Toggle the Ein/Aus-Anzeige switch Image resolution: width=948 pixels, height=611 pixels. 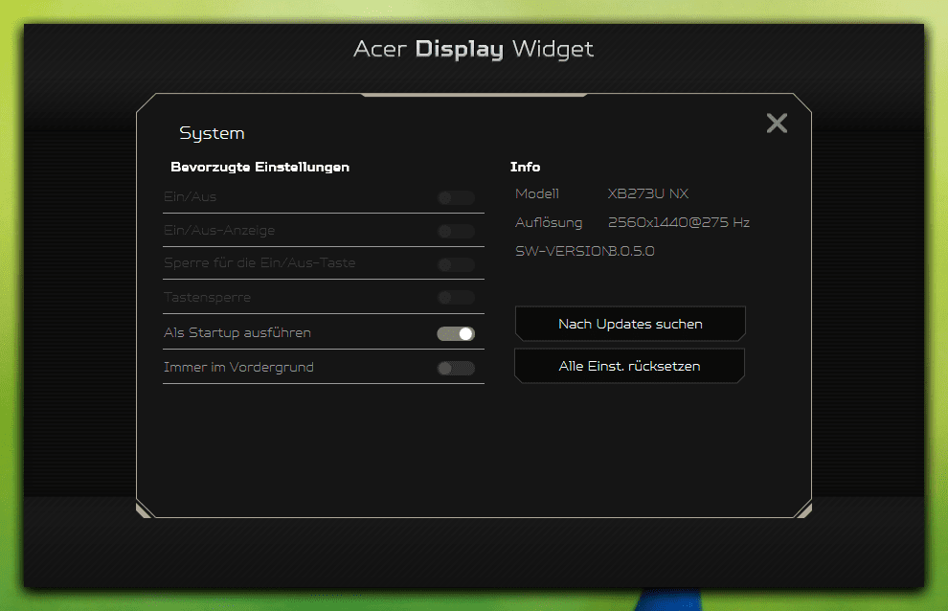(x=456, y=231)
